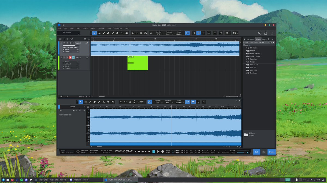Open the video player icon in the toolbar

click(x=221, y=33)
